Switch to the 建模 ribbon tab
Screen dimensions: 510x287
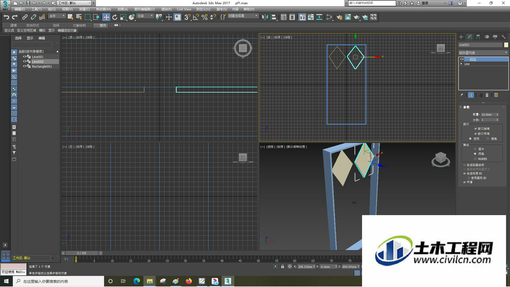point(14,25)
